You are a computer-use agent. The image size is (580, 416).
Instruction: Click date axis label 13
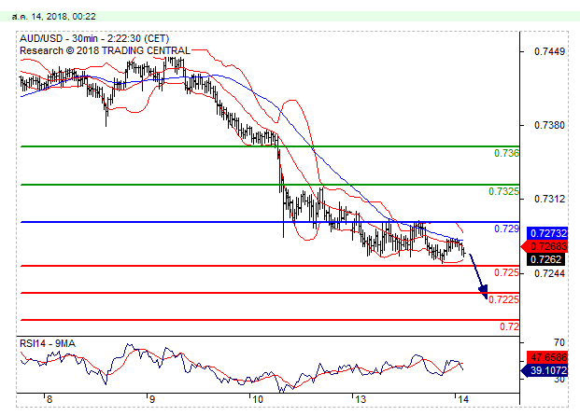click(x=360, y=399)
